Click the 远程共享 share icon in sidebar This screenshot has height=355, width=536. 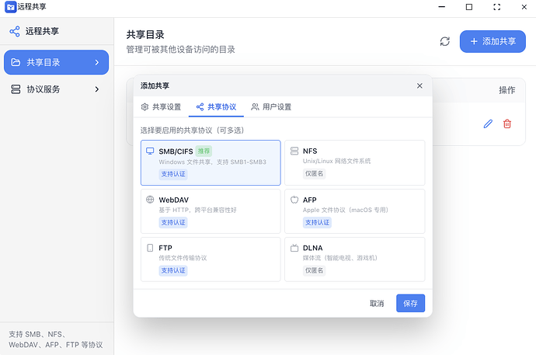(x=14, y=31)
